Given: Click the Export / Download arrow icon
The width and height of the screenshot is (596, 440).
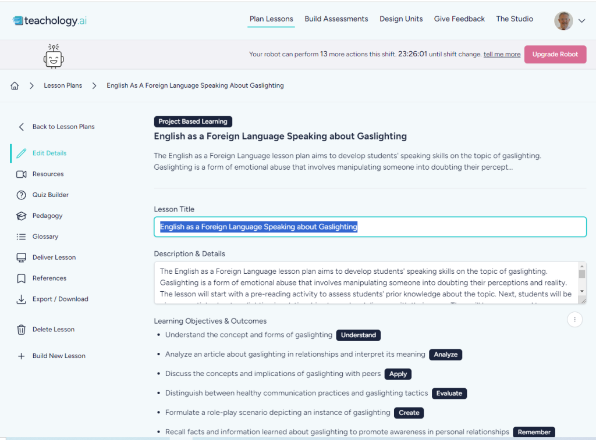Looking at the screenshot, I should tap(22, 299).
